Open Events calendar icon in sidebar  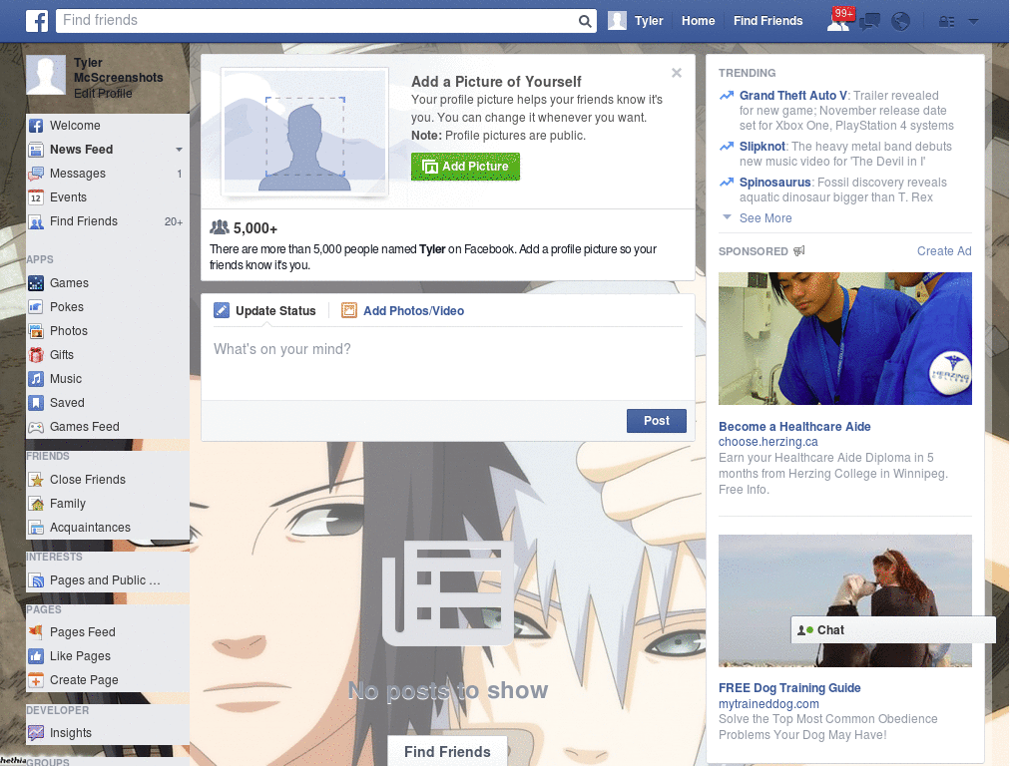pos(36,198)
